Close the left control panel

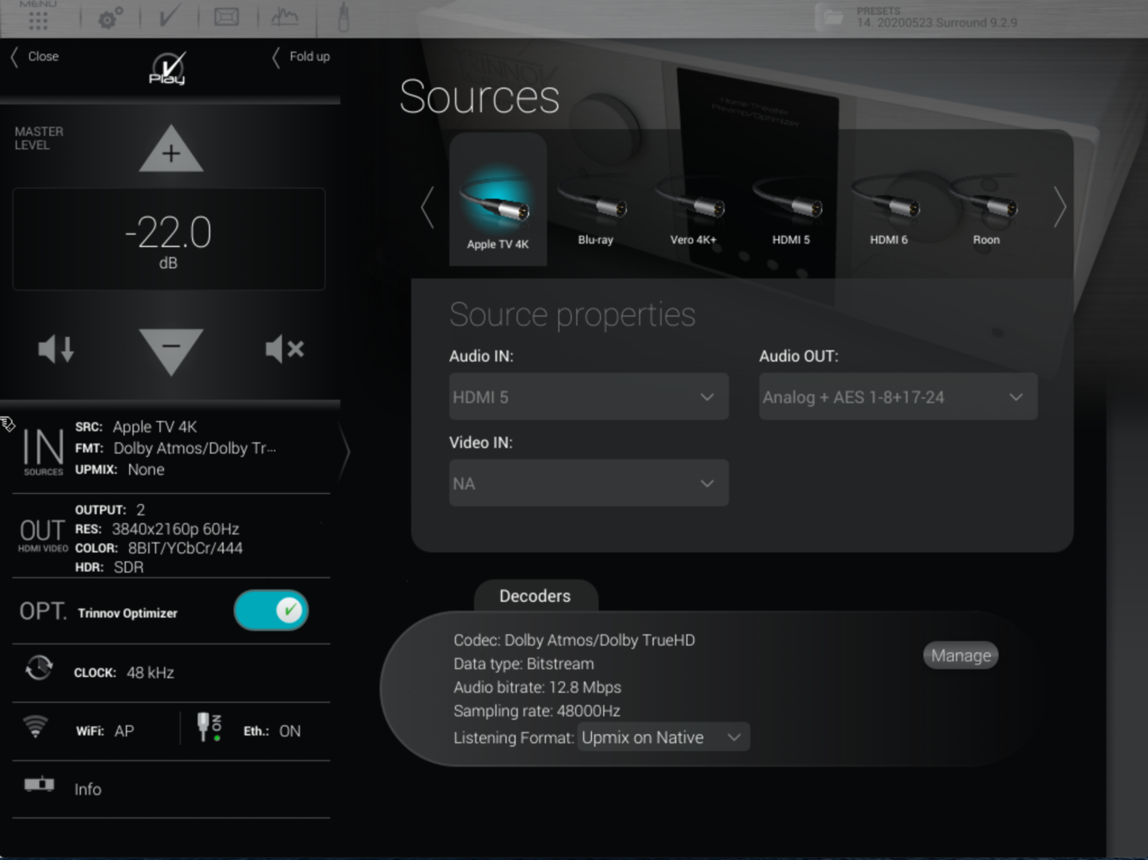pos(35,57)
